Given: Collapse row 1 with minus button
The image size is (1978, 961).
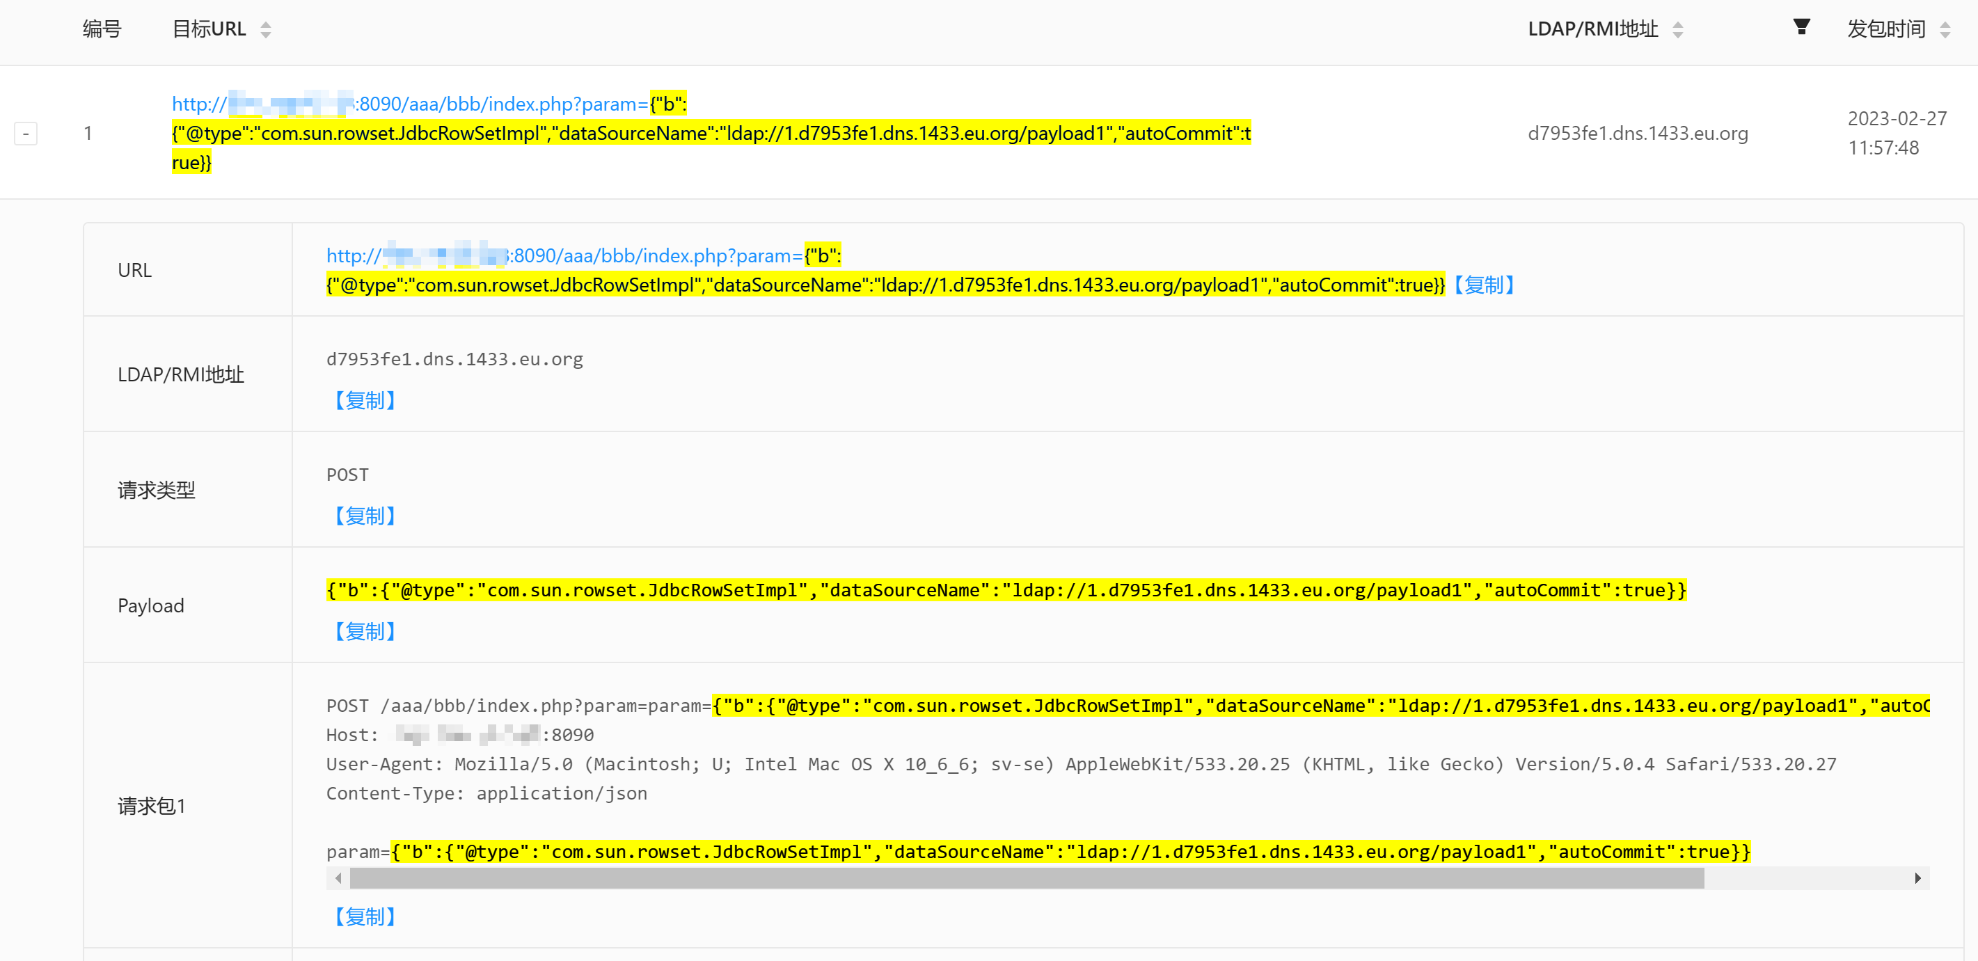Looking at the screenshot, I should tap(25, 134).
